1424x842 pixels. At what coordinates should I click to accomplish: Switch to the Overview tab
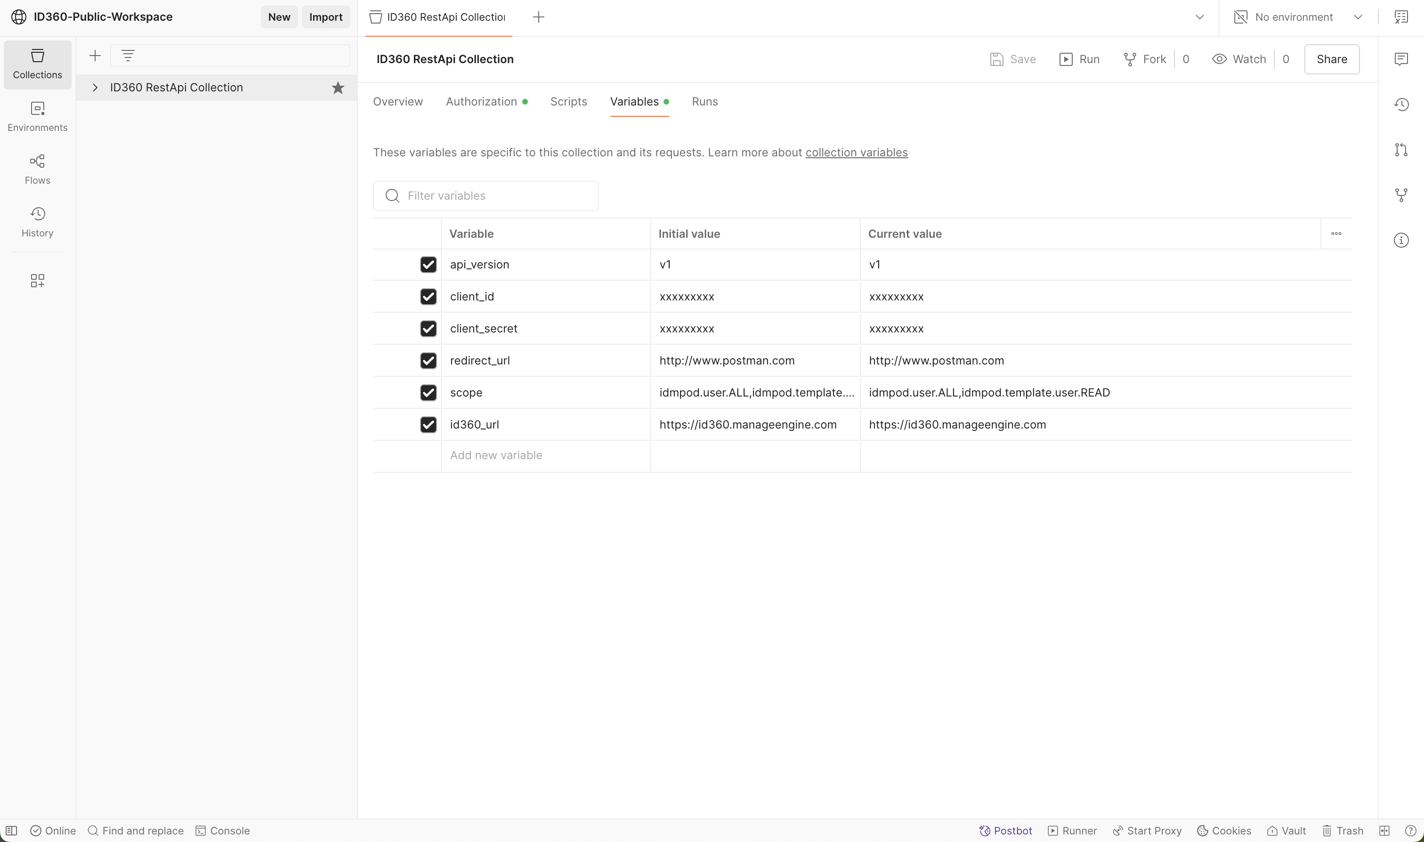[398, 102]
